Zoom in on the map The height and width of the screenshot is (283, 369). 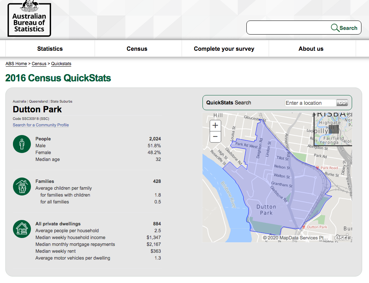pyautogui.click(x=215, y=125)
